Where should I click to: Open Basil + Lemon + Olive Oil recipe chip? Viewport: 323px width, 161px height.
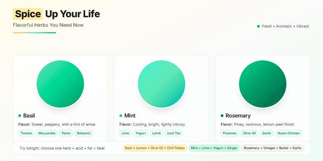155,148
